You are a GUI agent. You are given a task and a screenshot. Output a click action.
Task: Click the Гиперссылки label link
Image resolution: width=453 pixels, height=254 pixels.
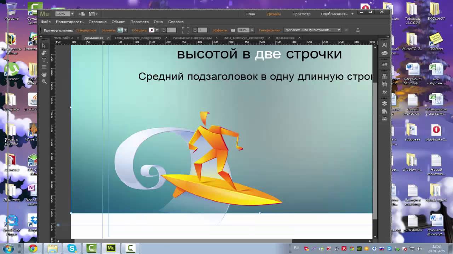pos(270,30)
